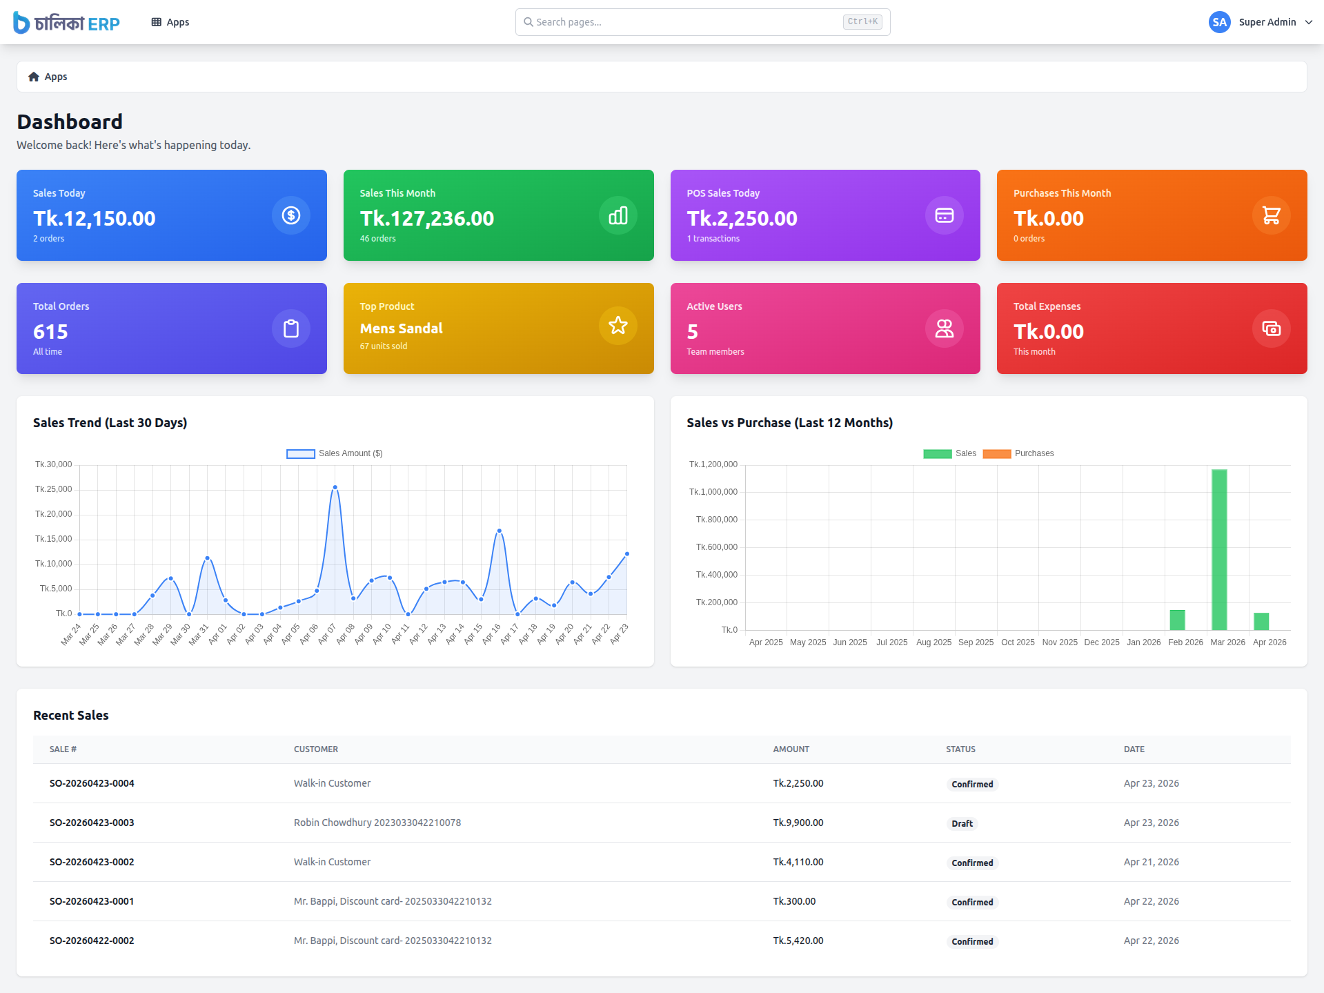This screenshot has height=993, width=1324.
Task: Click the star icon on Top Product card
Action: coord(617,326)
